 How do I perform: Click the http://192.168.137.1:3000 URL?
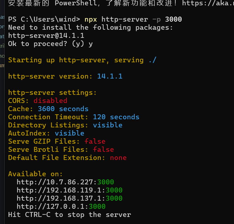[70, 199]
